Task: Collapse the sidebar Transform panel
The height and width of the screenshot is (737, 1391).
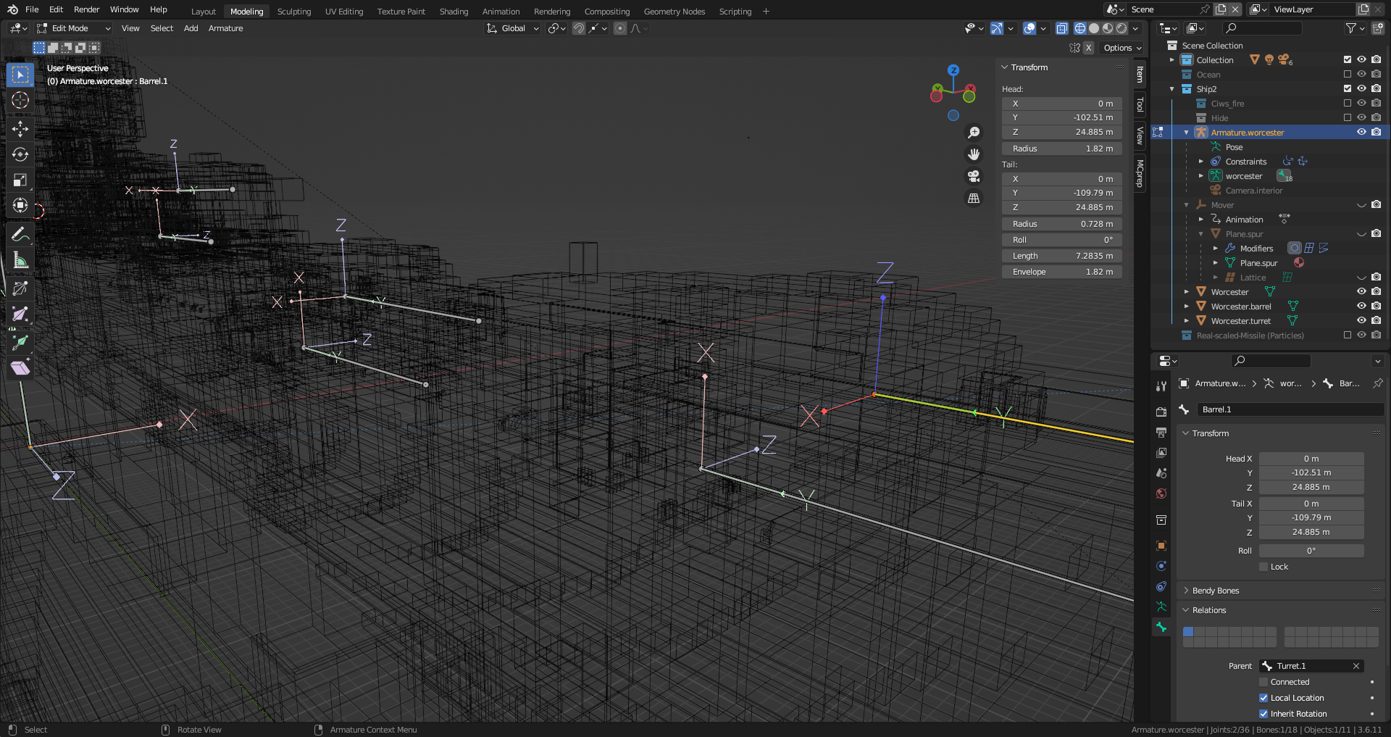Action: [x=1005, y=67]
